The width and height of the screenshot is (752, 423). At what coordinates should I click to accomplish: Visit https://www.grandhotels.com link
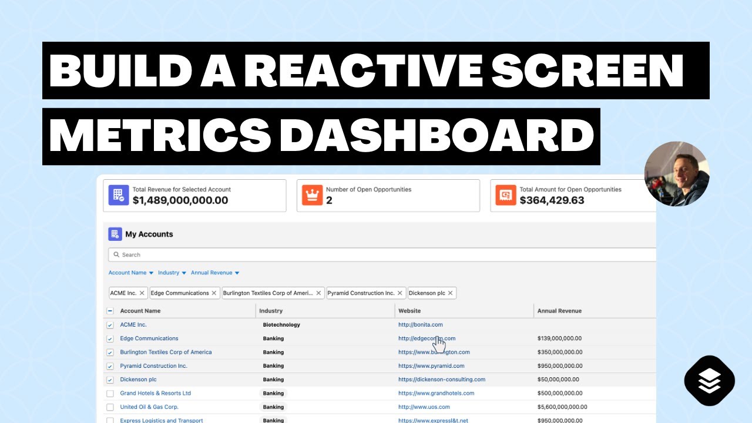(437, 393)
